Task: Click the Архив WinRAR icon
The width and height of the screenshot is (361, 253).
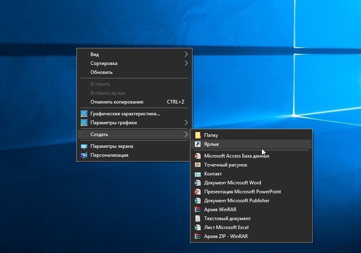Action: tap(198, 210)
